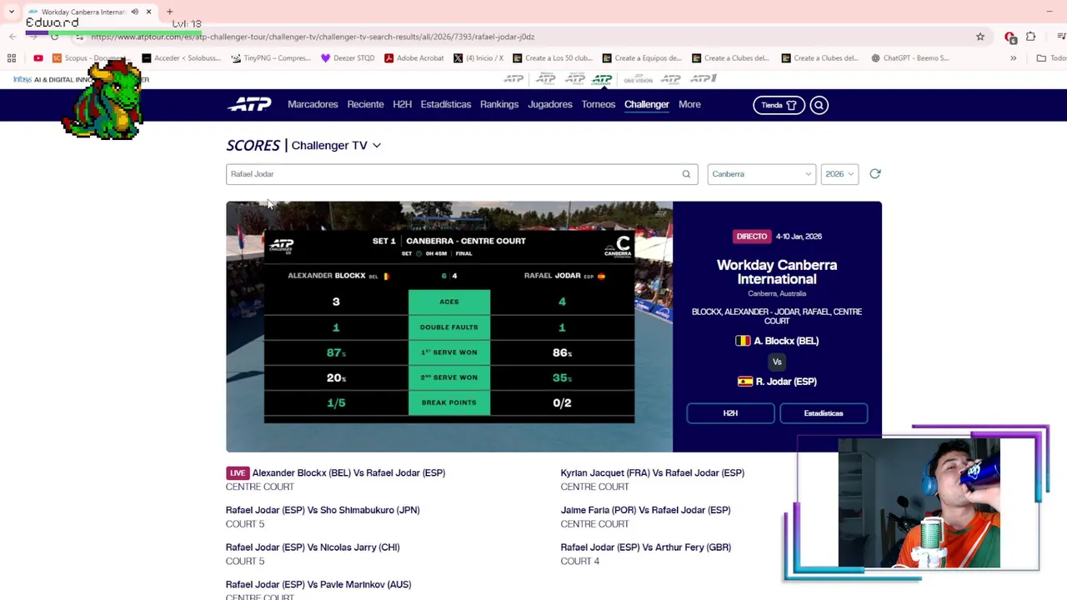The image size is (1067, 600).
Task: Click the Infosys sponsor logo
Action: click(23, 79)
